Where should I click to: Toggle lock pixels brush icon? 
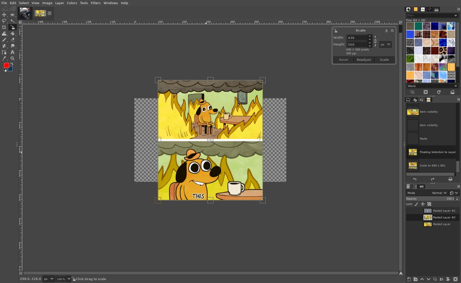click(x=417, y=204)
